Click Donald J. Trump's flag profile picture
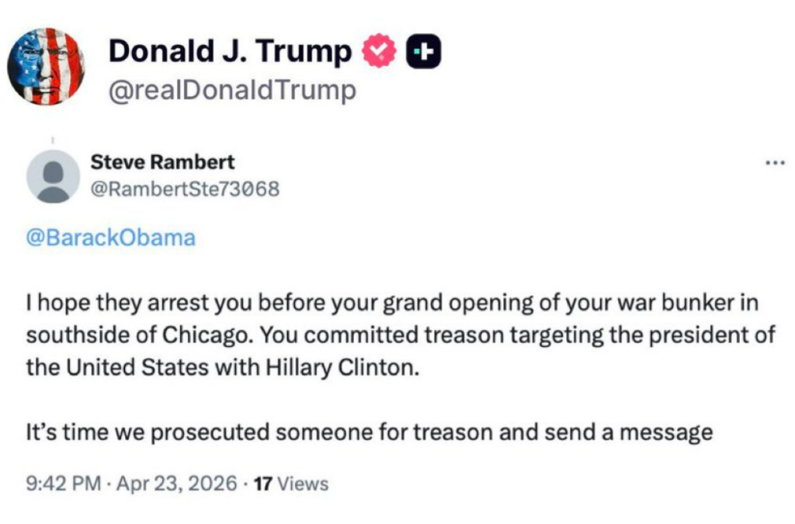 [x=46, y=67]
